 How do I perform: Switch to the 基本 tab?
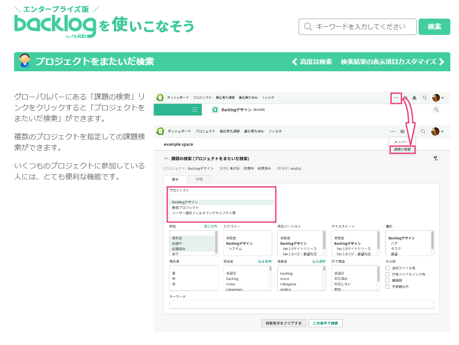(x=175, y=179)
